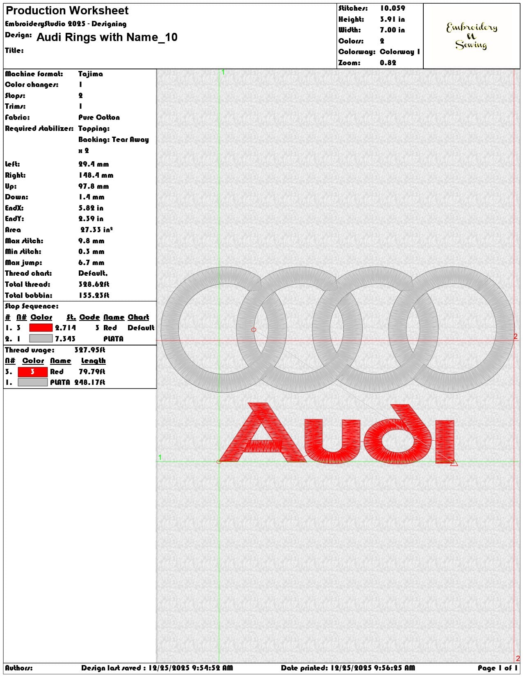Screen dimensions: 523x677
Task: Click Total thread value 328.62ft
Action: [94, 284]
